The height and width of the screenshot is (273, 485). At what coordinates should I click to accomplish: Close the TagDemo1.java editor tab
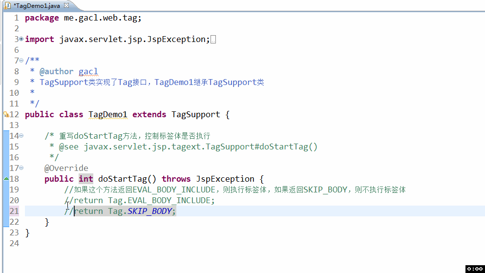coord(66,5)
